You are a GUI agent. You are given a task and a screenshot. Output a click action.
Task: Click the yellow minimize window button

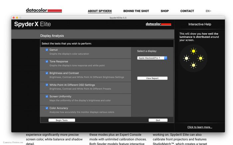(x=17, y=18)
